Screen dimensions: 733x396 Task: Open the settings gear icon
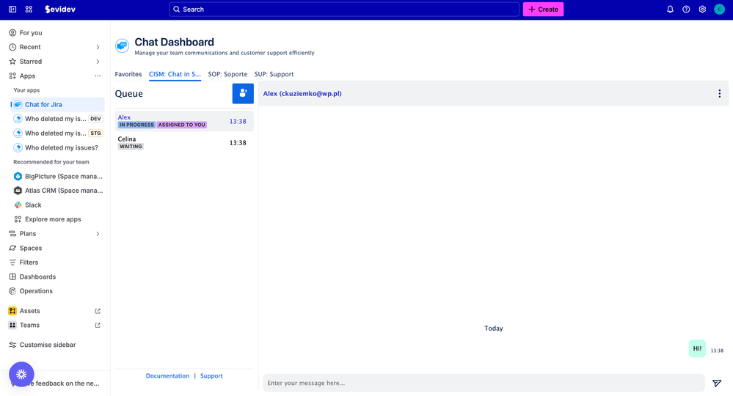click(x=702, y=10)
